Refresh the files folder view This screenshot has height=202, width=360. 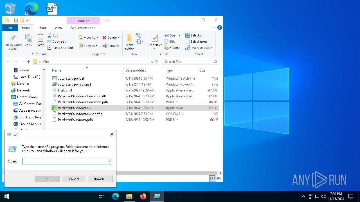click(157, 62)
